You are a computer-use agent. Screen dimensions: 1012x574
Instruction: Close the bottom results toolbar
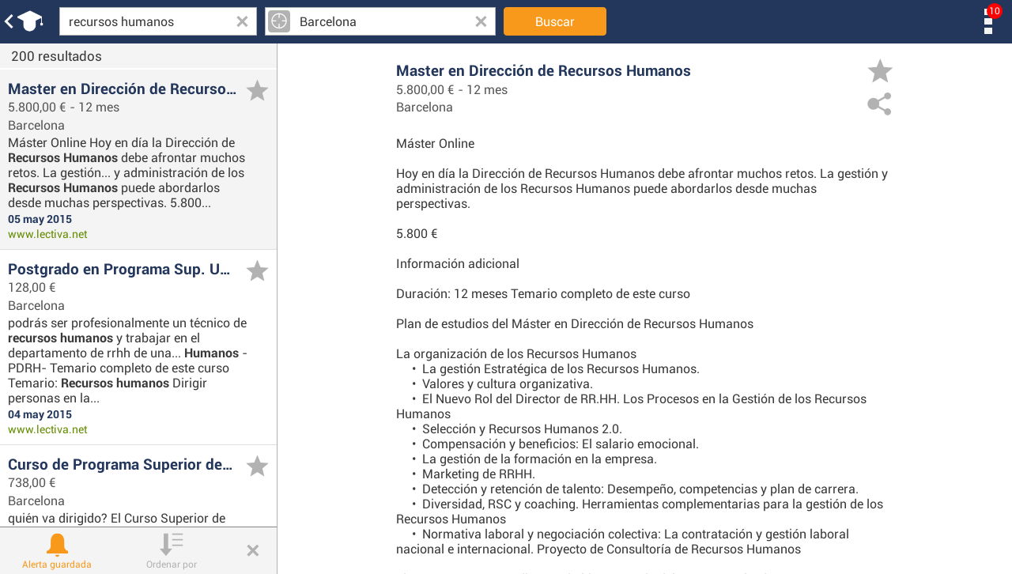[253, 550]
